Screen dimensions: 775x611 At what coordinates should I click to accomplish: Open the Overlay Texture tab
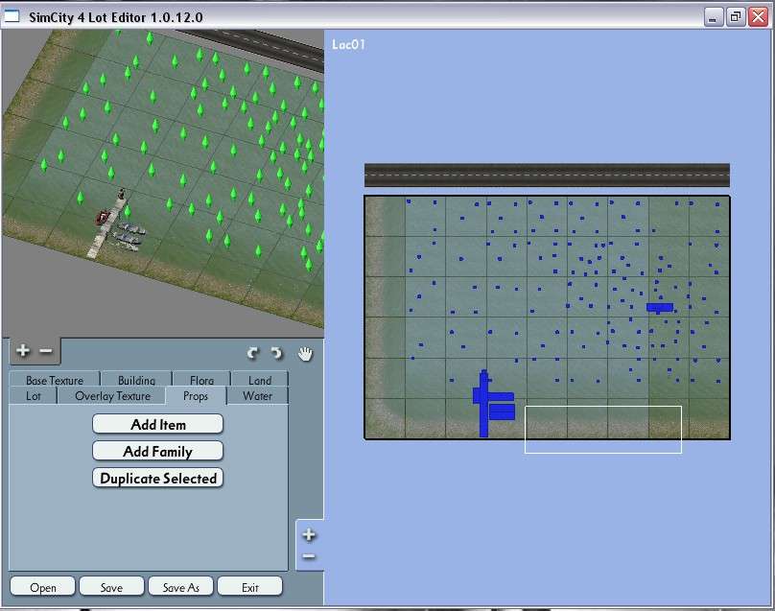click(x=112, y=396)
